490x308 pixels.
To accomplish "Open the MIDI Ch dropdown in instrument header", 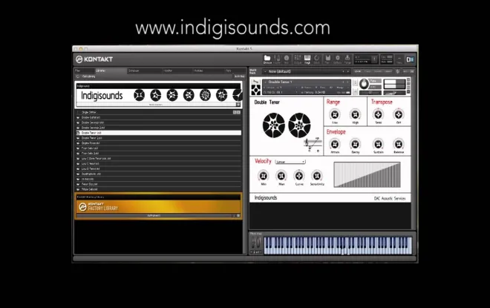I will [281, 93].
